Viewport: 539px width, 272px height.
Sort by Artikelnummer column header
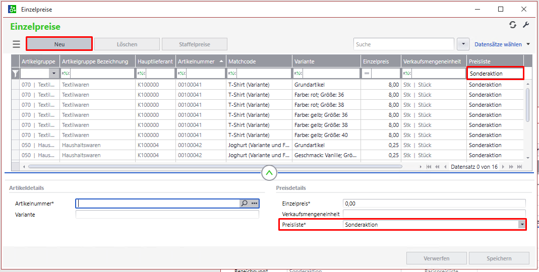tap(200, 61)
